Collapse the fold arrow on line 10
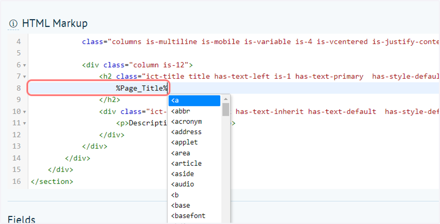This screenshot has height=224, width=440. click(25, 112)
